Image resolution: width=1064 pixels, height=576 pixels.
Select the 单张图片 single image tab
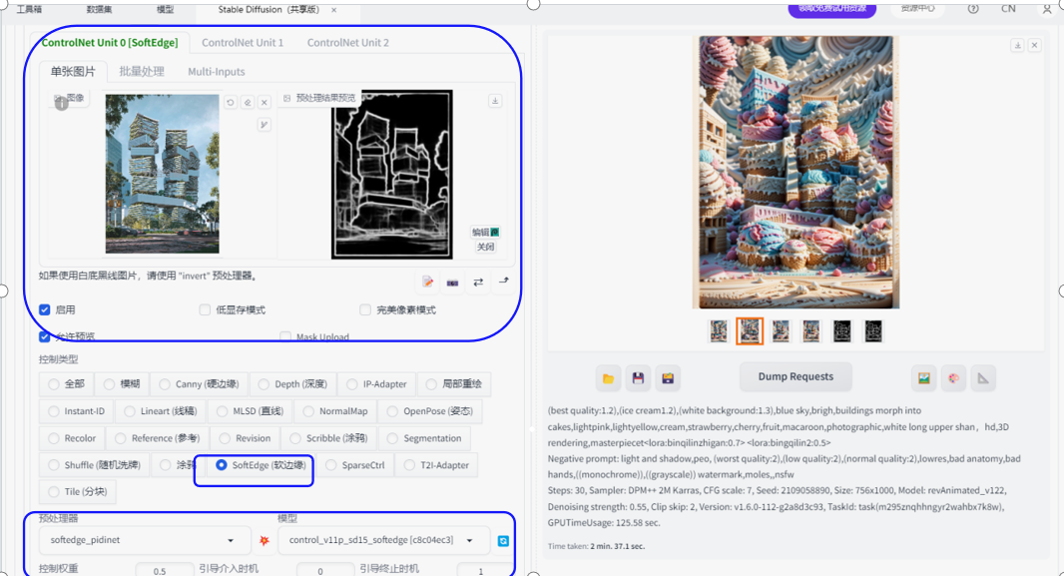tap(73, 71)
